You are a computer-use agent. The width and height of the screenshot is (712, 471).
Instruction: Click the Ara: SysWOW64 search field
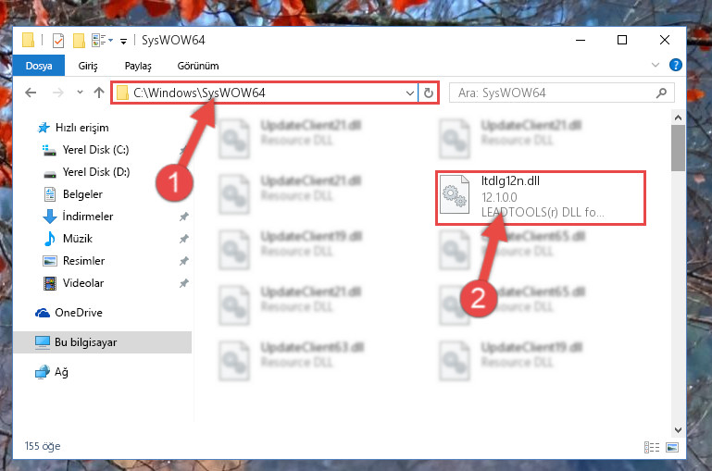tap(554, 93)
